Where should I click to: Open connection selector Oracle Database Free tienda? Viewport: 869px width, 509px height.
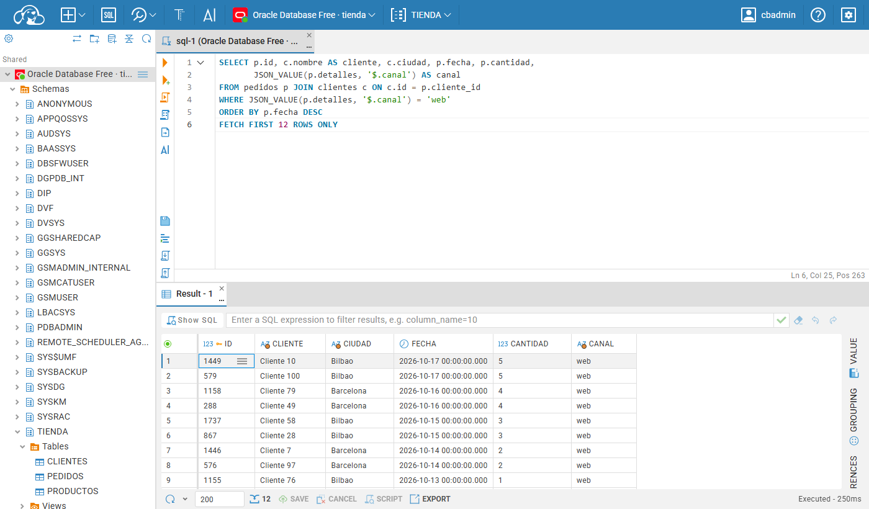point(304,15)
